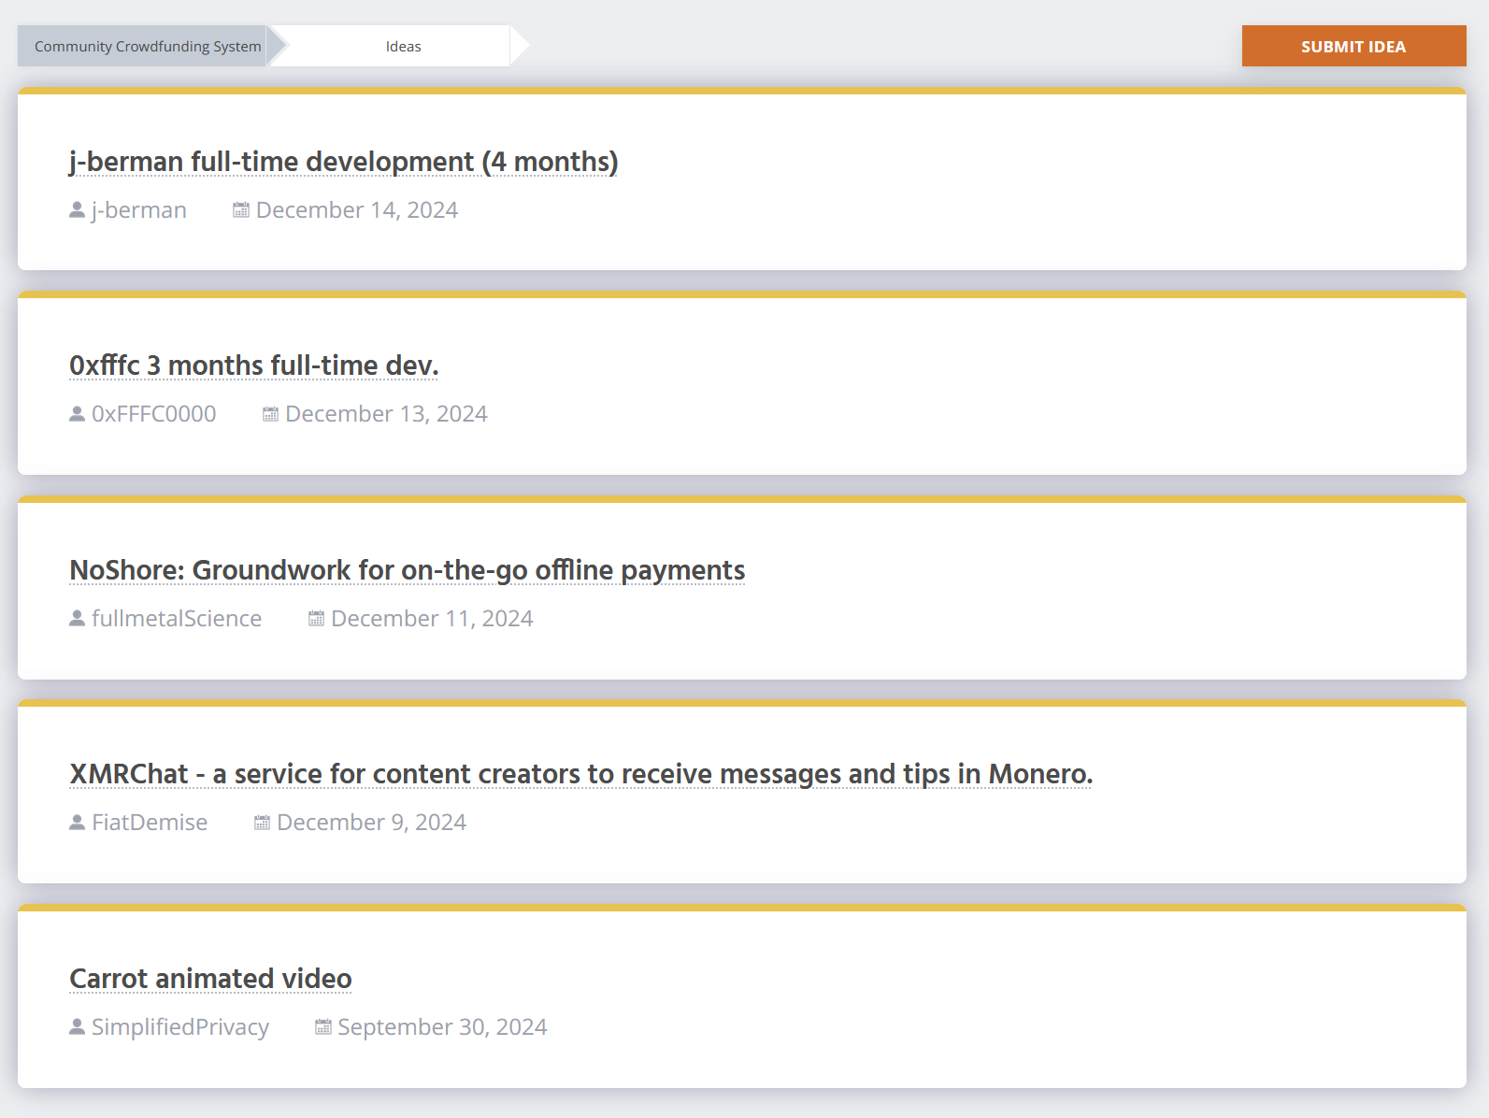Click calendar icon next to December 14, 2024
This screenshot has width=1489, height=1118.
[x=241, y=210]
